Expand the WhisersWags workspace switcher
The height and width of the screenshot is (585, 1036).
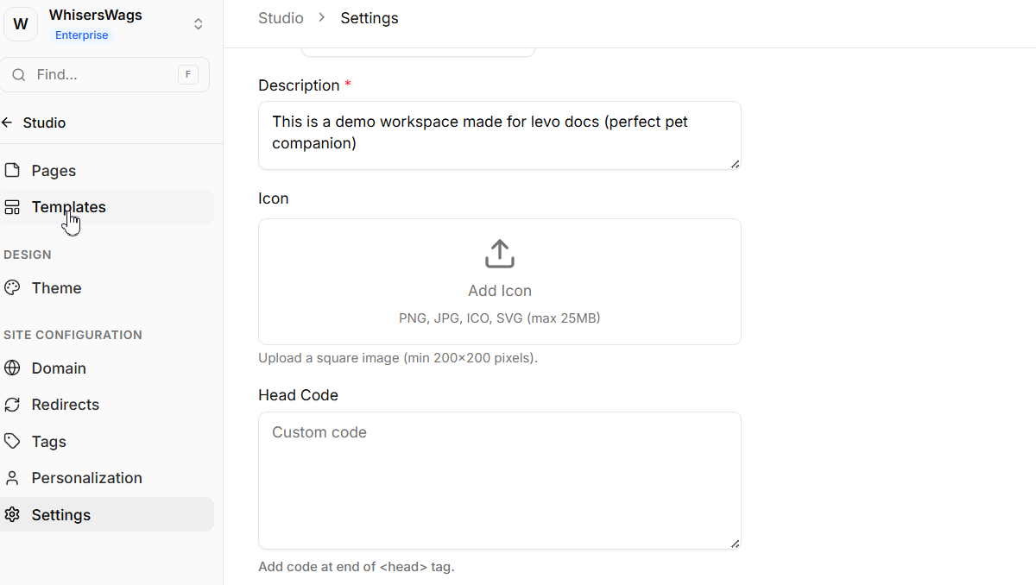tap(198, 24)
